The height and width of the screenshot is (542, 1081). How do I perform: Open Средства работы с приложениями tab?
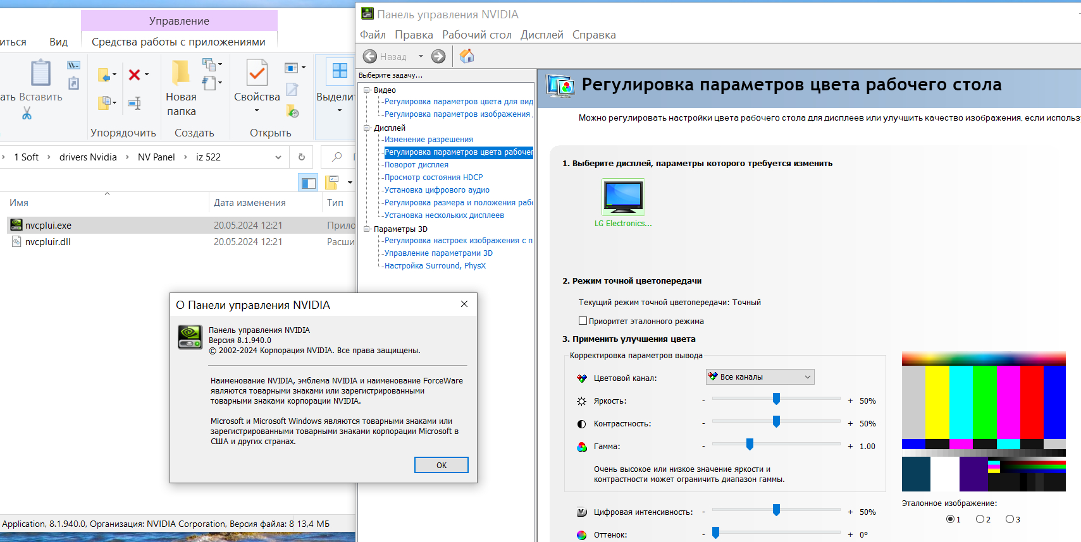178,42
